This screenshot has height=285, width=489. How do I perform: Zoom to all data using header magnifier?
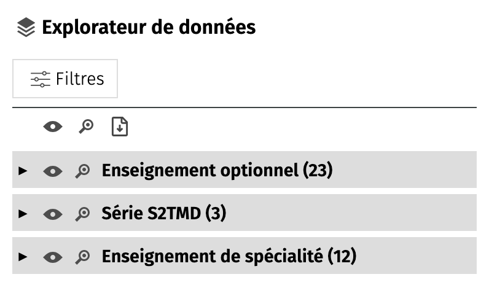87,127
